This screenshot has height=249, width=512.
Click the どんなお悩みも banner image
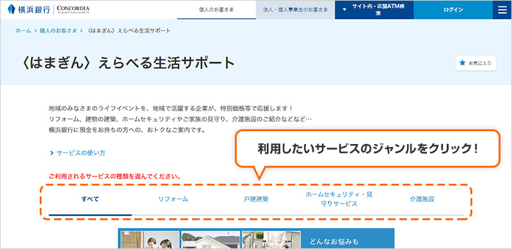(256, 238)
